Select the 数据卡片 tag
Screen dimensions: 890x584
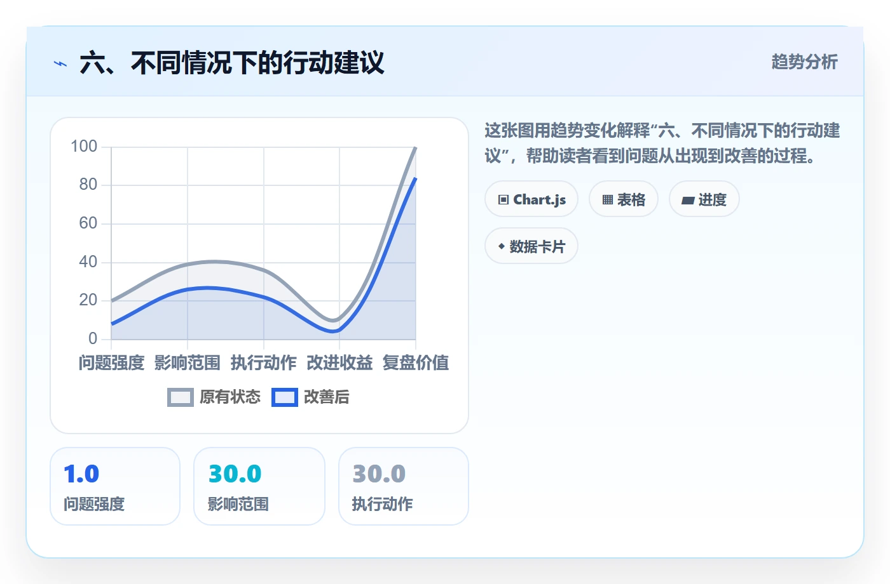531,246
